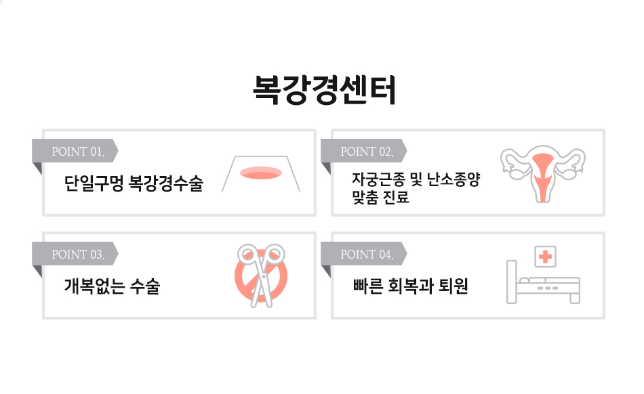Click the scissors handle rings
Viewport: 644px width, 394px height.
pyautogui.click(x=261, y=254)
